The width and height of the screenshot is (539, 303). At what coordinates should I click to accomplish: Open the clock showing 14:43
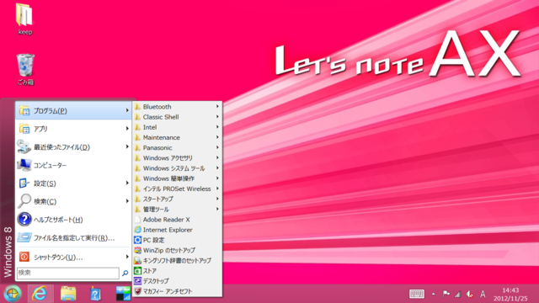(x=510, y=295)
